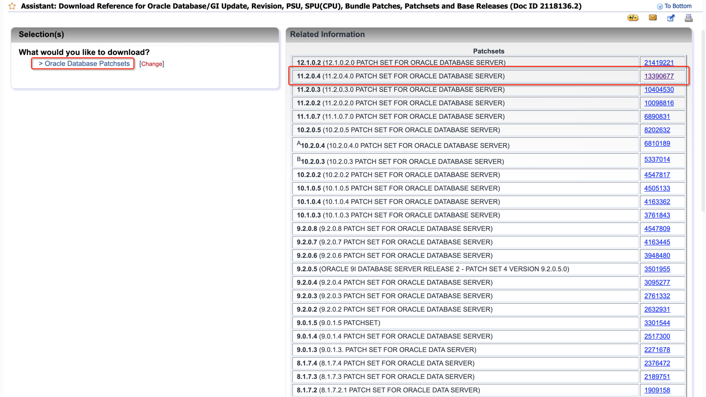Click the Patchsets table heading
The width and height of the screenshot is (706, 397).
489,51
